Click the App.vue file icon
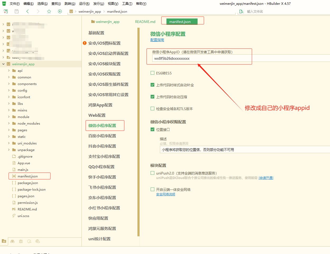330x254 pixels. coord(14,163)
